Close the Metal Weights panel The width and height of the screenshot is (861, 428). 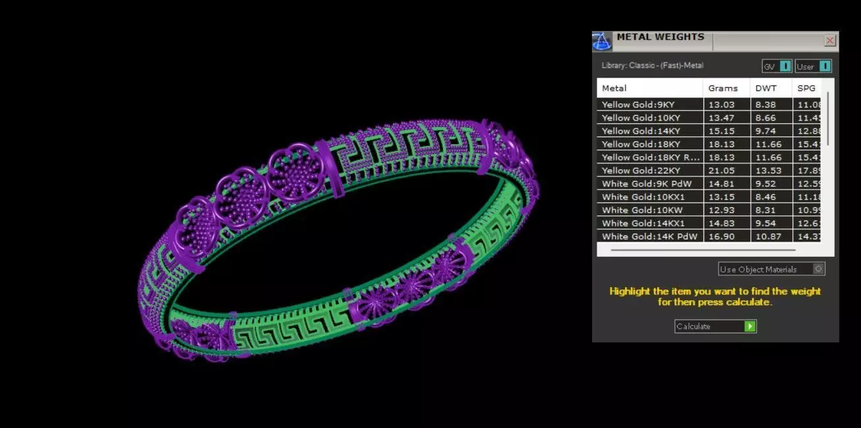click(830, 41)
